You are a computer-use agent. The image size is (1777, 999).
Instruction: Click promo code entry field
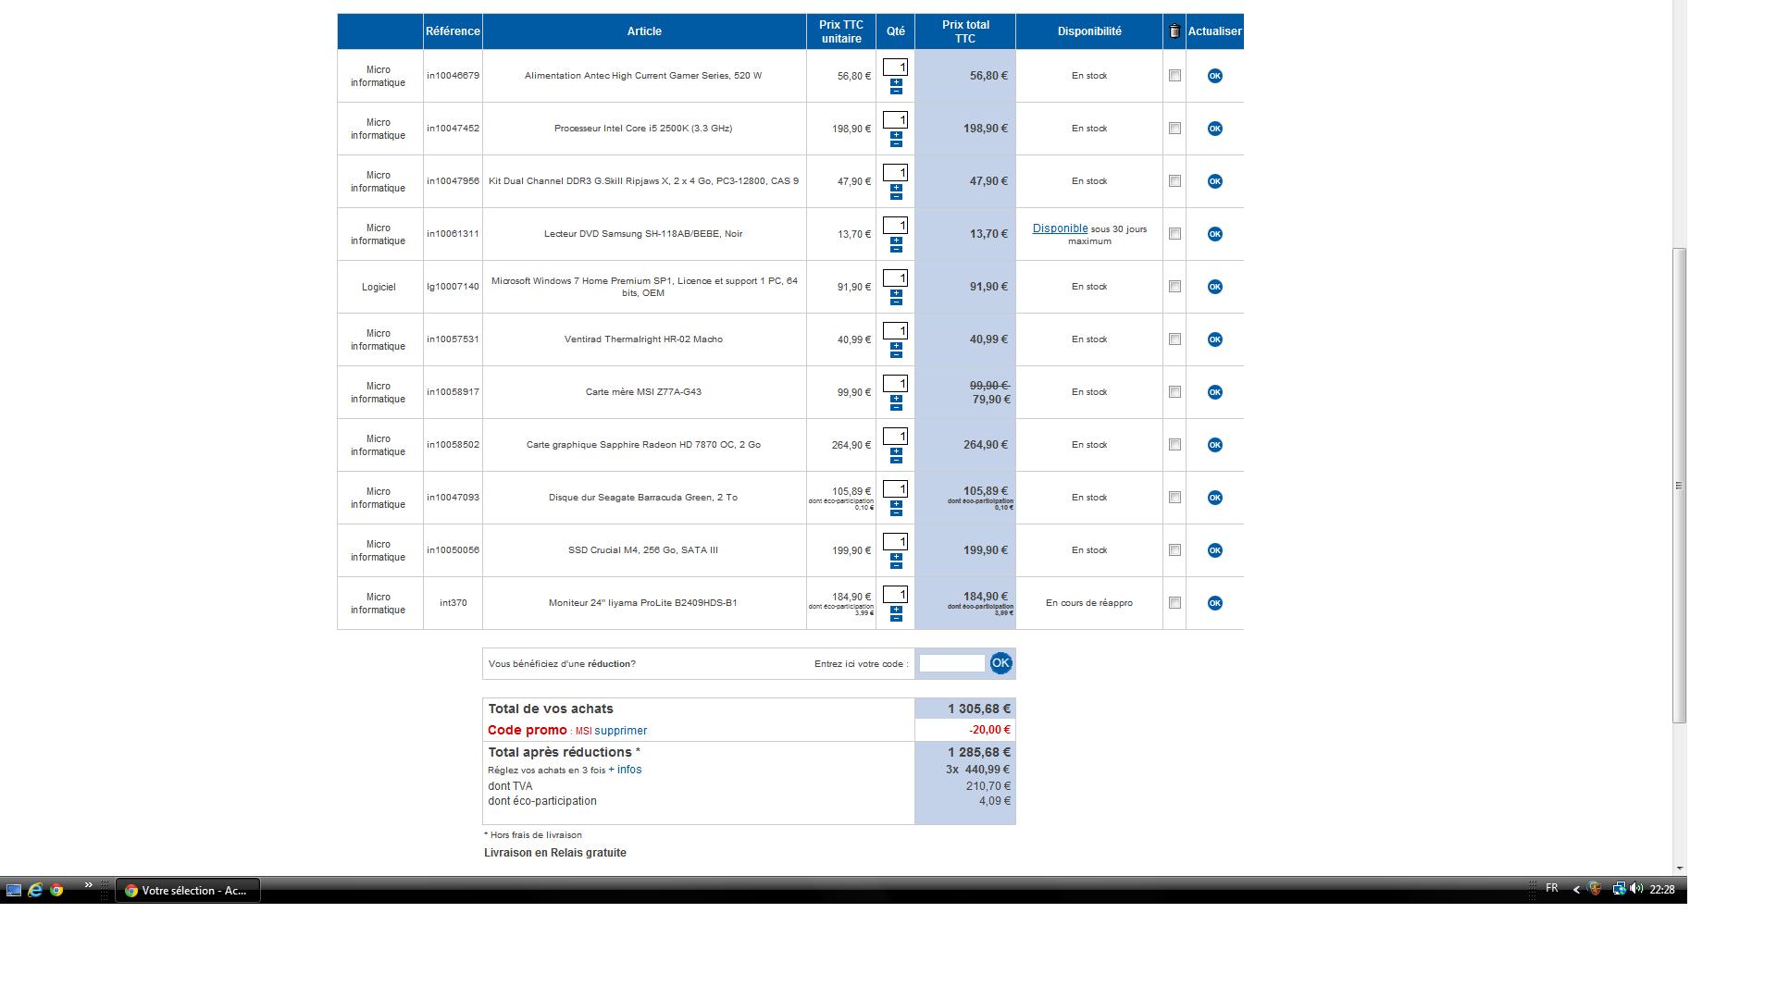coord(951,663)
